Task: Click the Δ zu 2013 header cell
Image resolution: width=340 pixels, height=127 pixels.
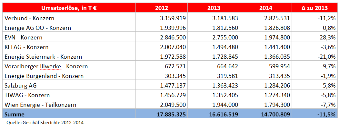Action: point(315,8)
